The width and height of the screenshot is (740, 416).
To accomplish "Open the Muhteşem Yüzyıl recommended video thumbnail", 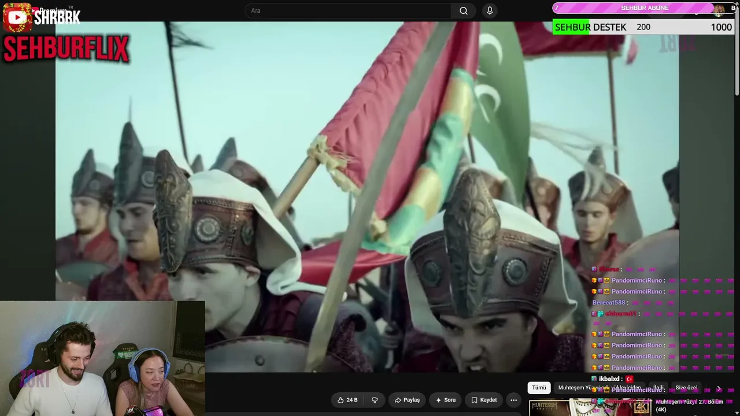I will (x=590, y=407).
